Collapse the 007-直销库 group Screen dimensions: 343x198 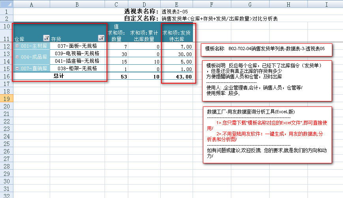coord(17,69)
